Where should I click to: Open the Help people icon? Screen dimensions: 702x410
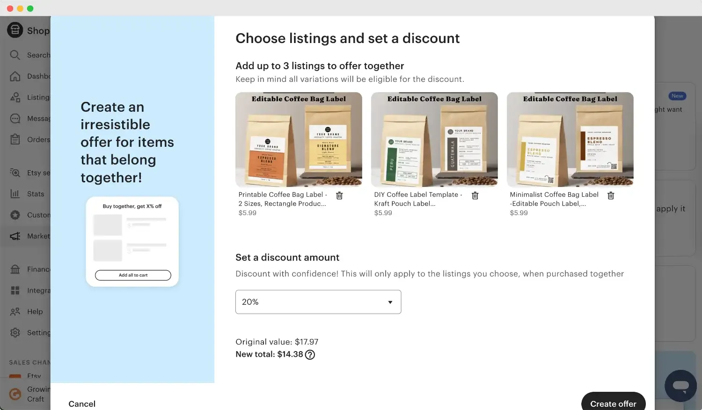[x=15, y=311]
